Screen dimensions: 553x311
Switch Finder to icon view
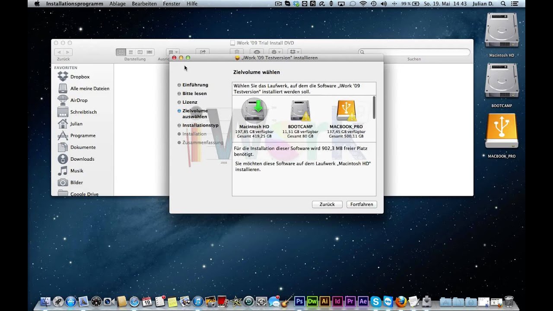(x=121, y=52)
